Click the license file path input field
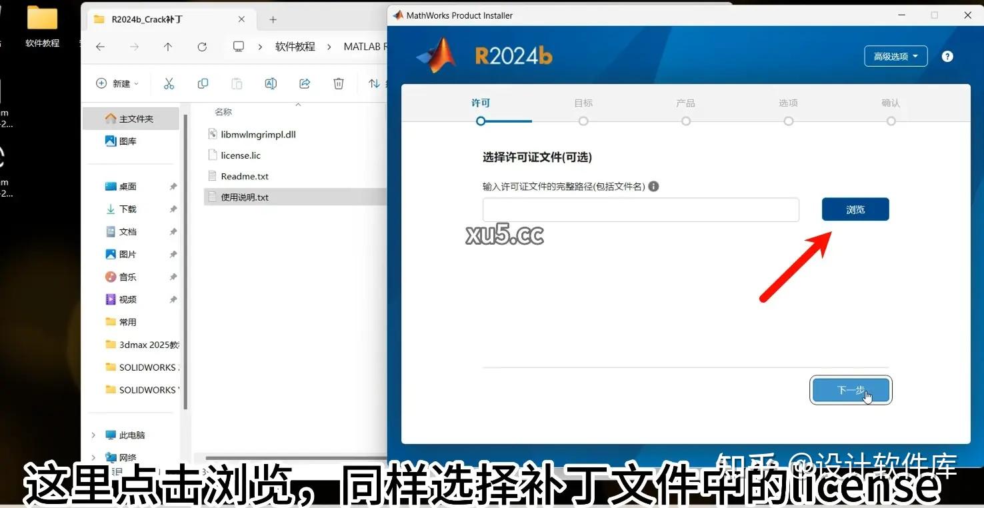Screen dimensions: 984x508 pyautogui.click(x=640, y=209)
